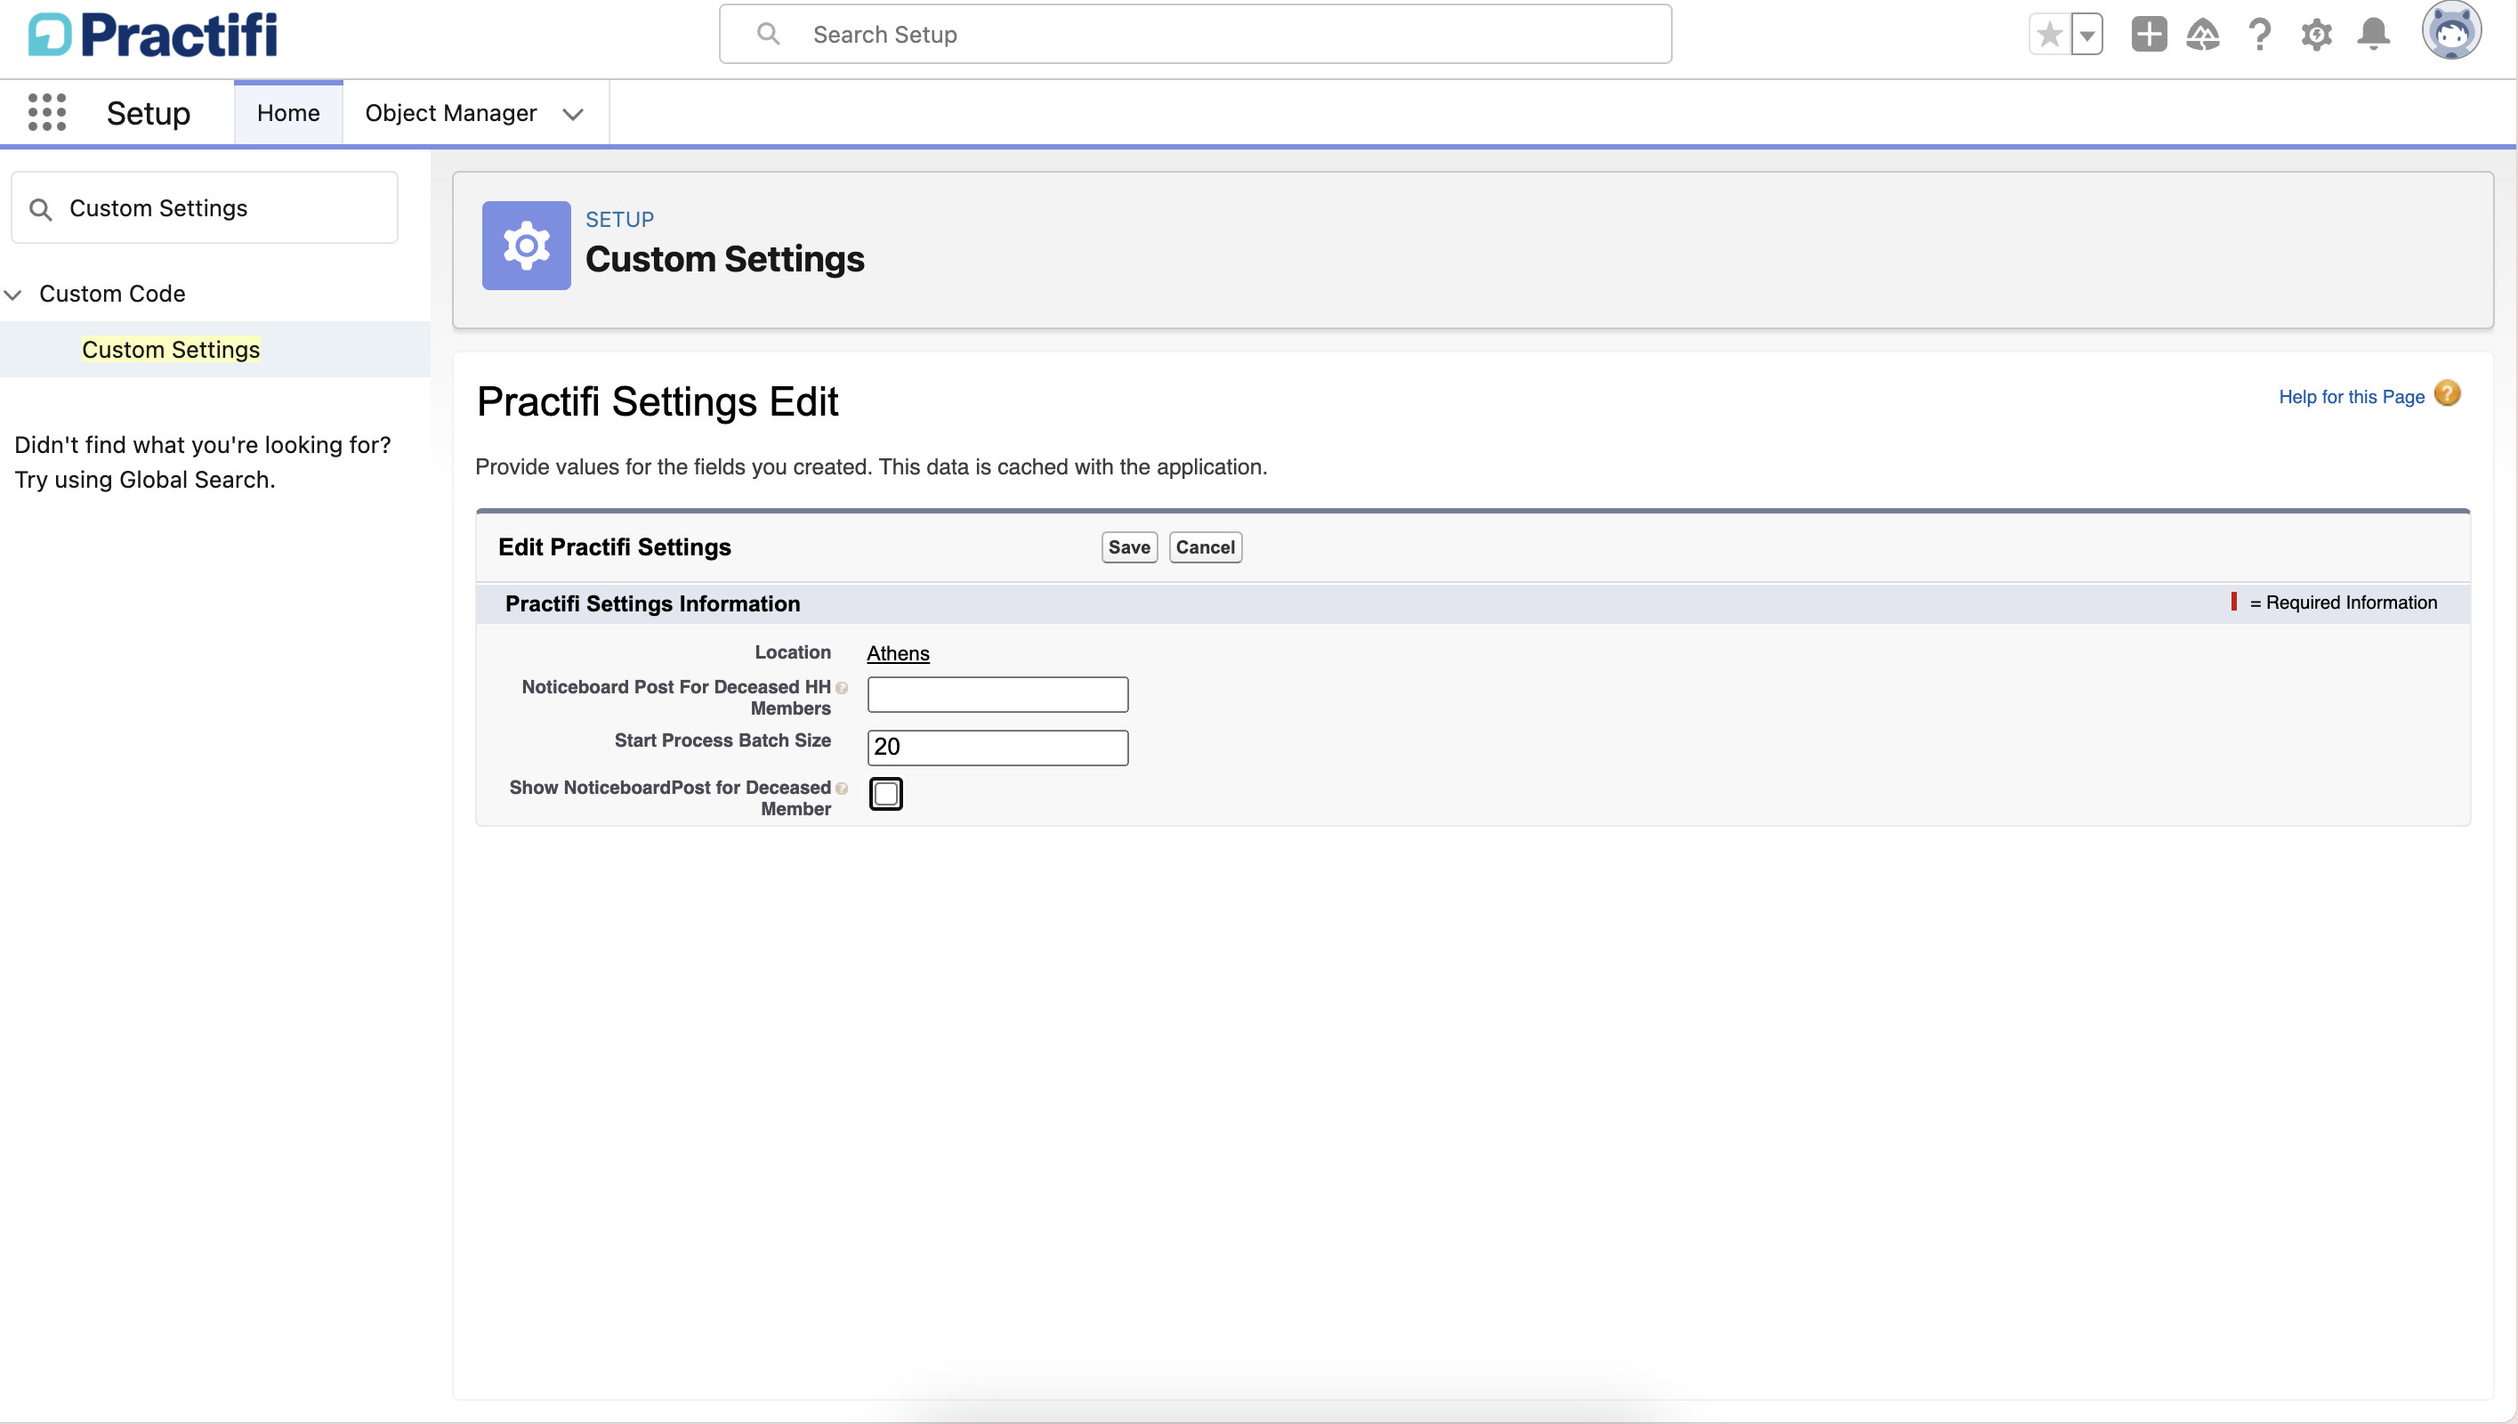
Task: Click the Cancel button
Action: (x=1206, y=547)
